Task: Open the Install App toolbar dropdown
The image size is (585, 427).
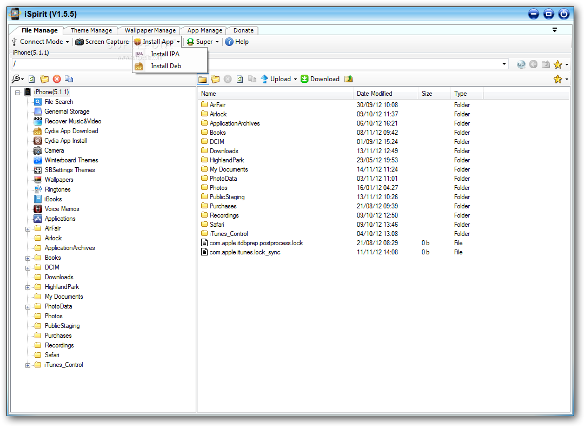Action: click(x=157, y=42)
